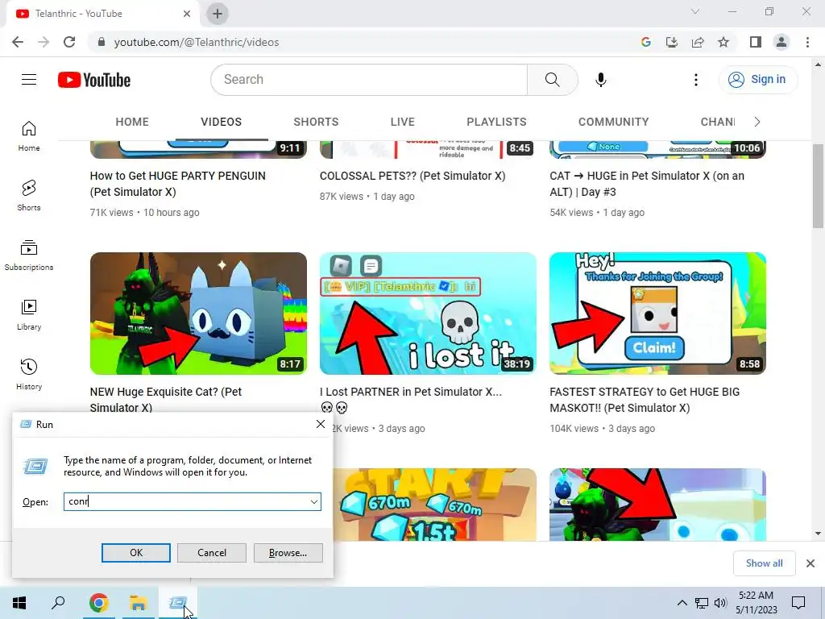
Task: Open Subscriptions in the YouTube sidebar
Action: (29, 255)
